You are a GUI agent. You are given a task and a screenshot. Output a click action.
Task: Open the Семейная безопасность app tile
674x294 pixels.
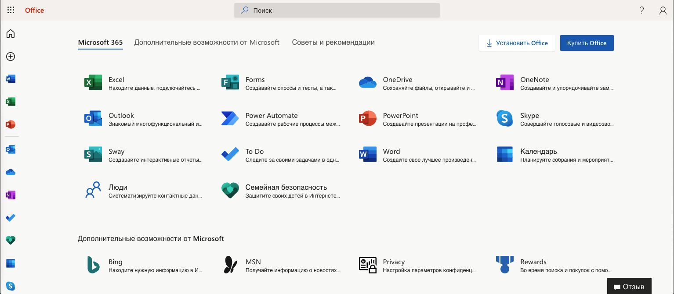(280, 191)
